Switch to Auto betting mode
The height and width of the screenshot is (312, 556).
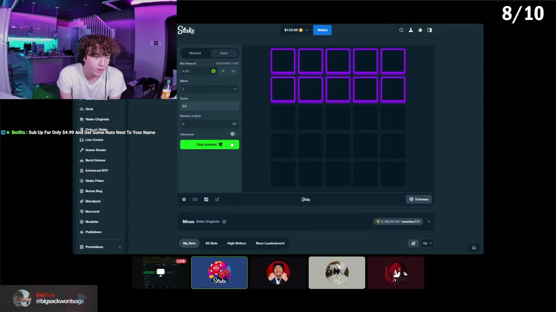224,53
